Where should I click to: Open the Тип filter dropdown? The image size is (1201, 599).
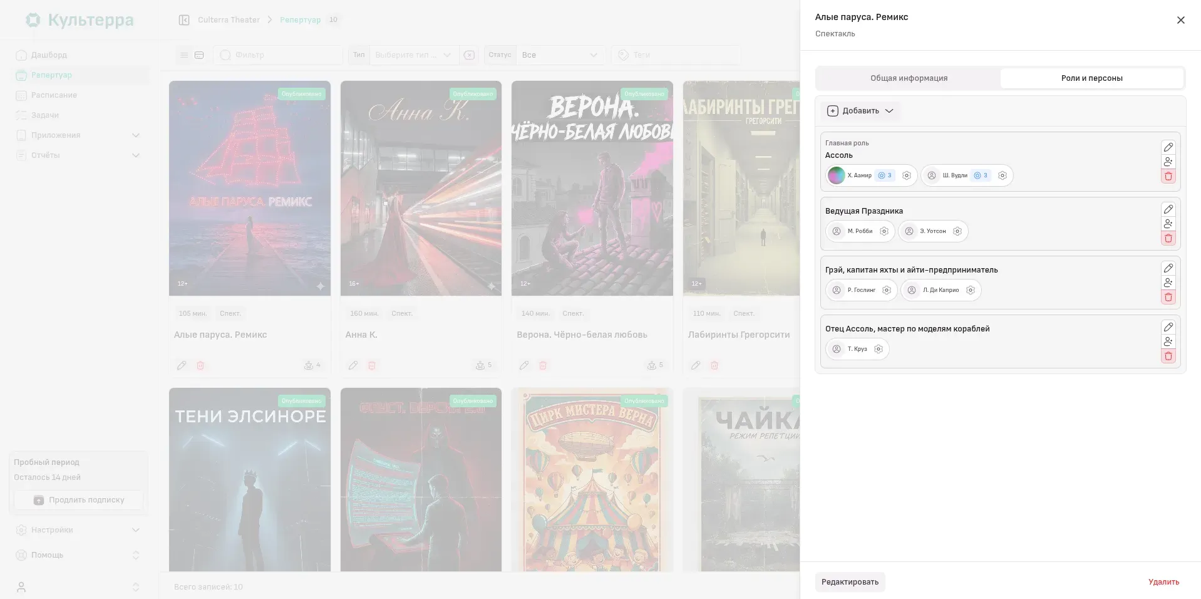click(x=413, y=55)
